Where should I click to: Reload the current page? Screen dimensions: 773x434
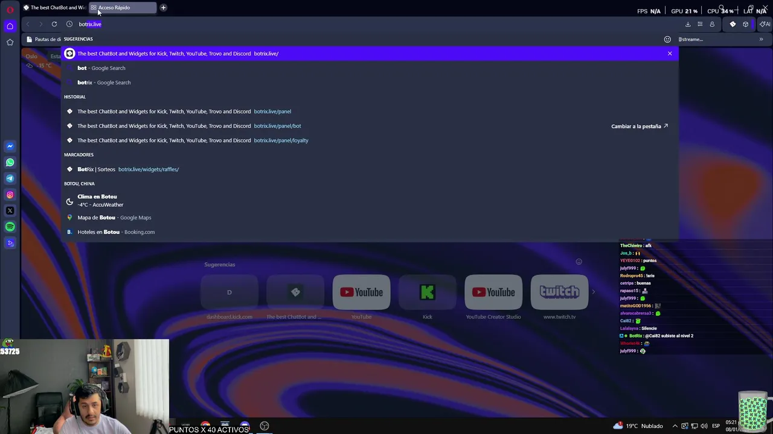[54, 24]
